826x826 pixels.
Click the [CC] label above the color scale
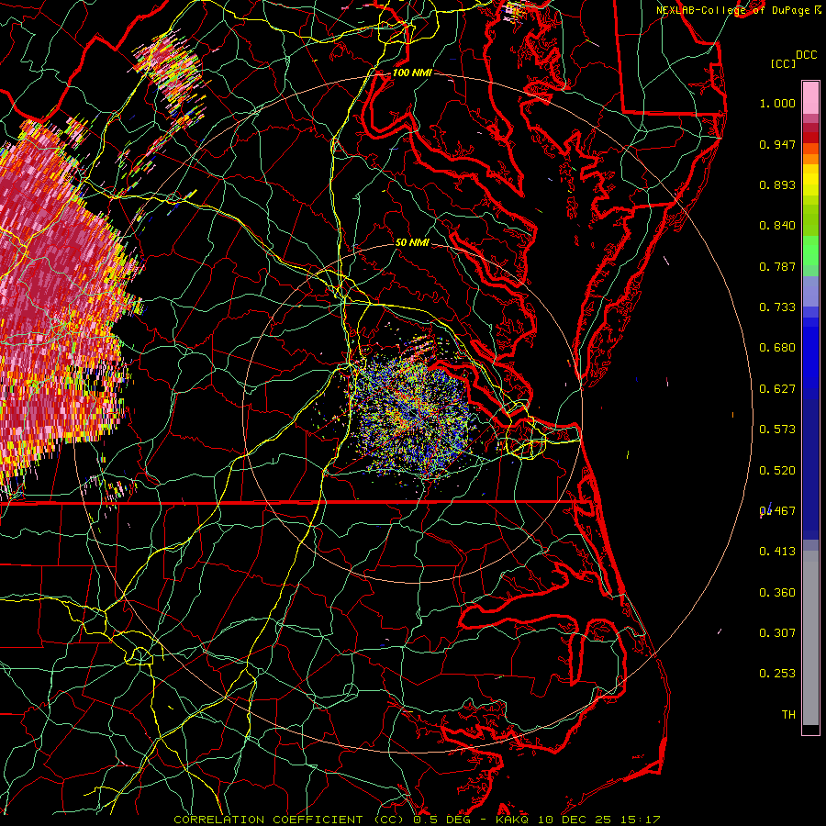click(783, 63)
